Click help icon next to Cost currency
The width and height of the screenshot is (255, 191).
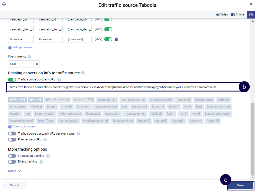29,57
